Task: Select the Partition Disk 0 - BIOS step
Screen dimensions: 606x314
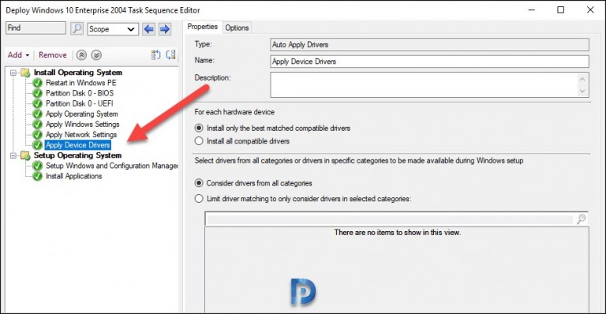Action: pos(80,93)
